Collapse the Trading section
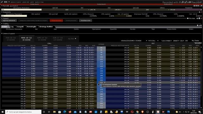This screenshot has height=114, width=203. (x=2, y=24)
